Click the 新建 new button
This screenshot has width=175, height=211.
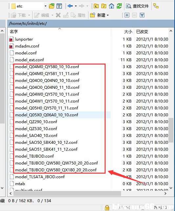98,15
